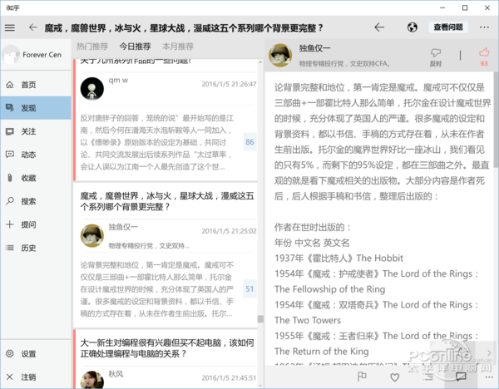499x389 pixels.
Task: Open 动态 in the sidebar
Action: [x=36, y=155]
